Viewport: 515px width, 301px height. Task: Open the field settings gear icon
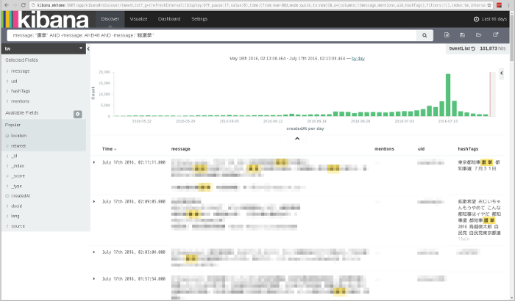click(x=77, y=114)
